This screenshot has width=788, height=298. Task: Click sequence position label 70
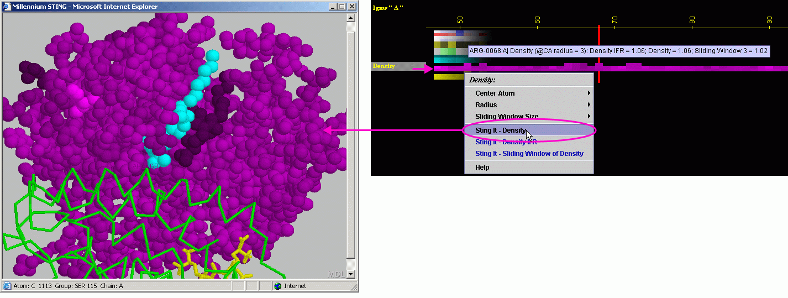click(x=615, y=19)
